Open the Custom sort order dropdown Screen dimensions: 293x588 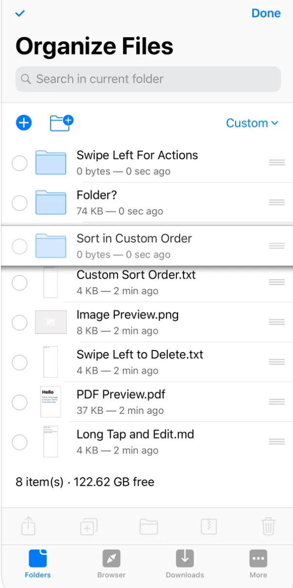coord(252,123)
